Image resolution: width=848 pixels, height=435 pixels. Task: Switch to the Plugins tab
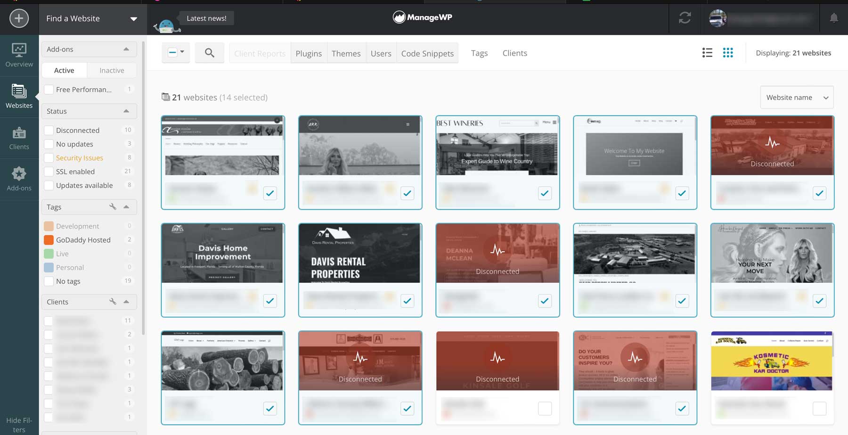(x=309, y=53)
